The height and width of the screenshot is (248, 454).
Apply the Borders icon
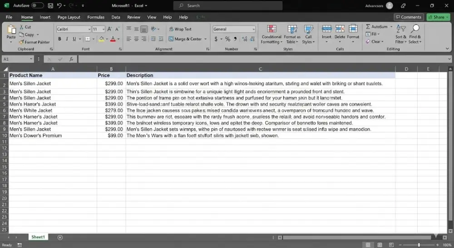[x=88, y=39]
